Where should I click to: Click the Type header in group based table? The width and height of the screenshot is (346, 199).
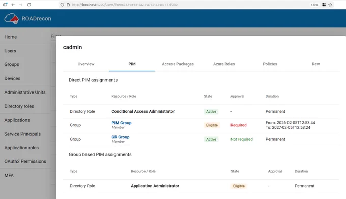[x=73, y=171]
